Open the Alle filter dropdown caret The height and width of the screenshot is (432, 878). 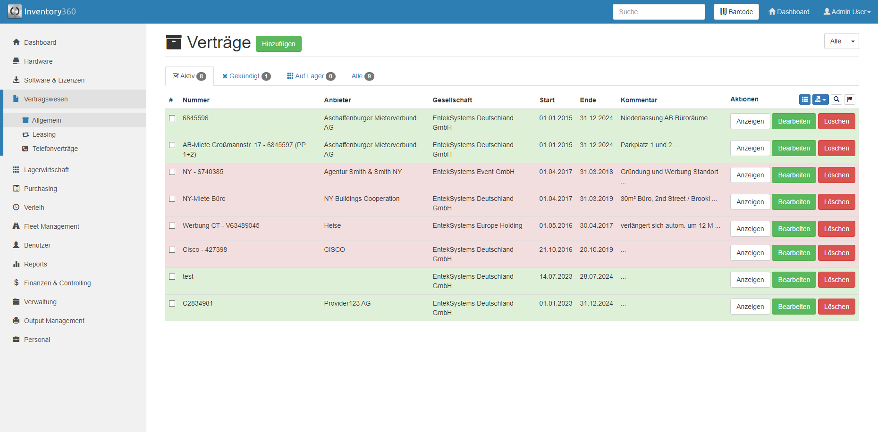click(x=853, y=42)
